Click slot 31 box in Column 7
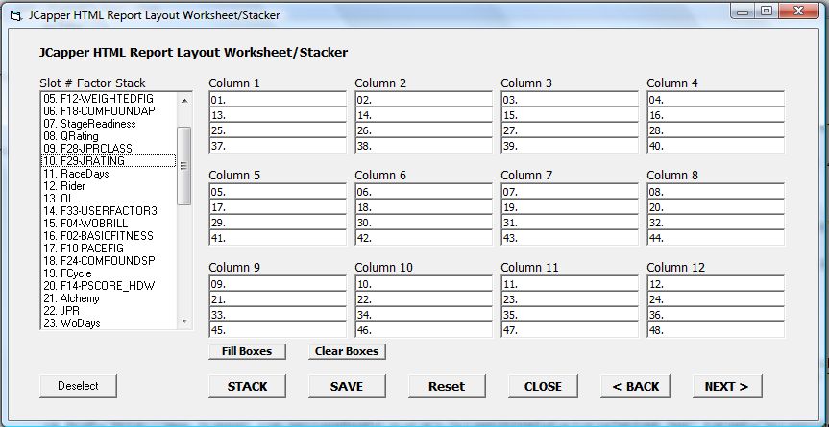Screen dimensions: 829x427 click(570, 223)
